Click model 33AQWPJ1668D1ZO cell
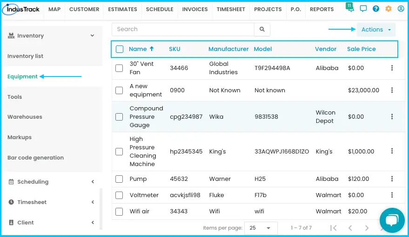 point(282,152)
